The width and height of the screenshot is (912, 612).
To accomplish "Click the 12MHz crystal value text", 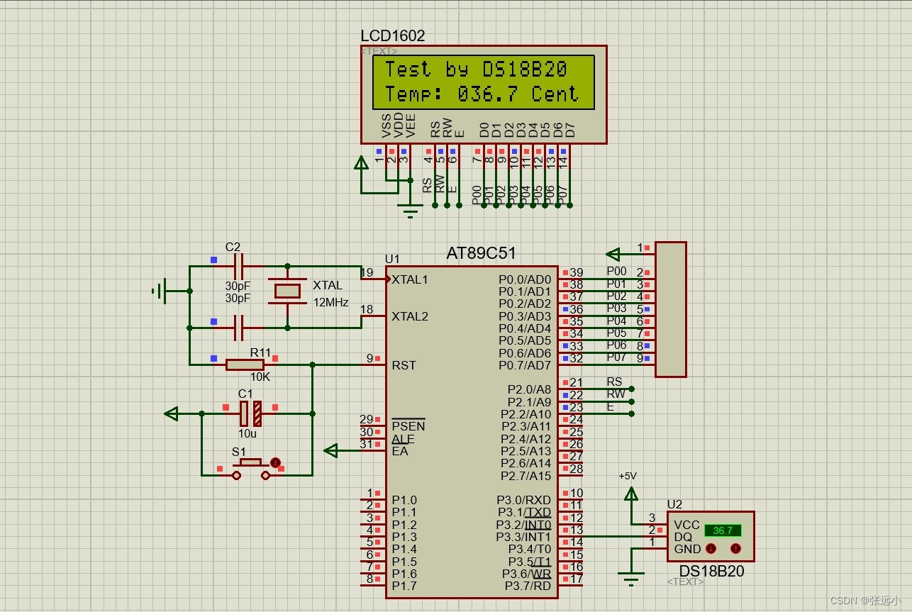I will pyautogui.click(x=331, y=302).
